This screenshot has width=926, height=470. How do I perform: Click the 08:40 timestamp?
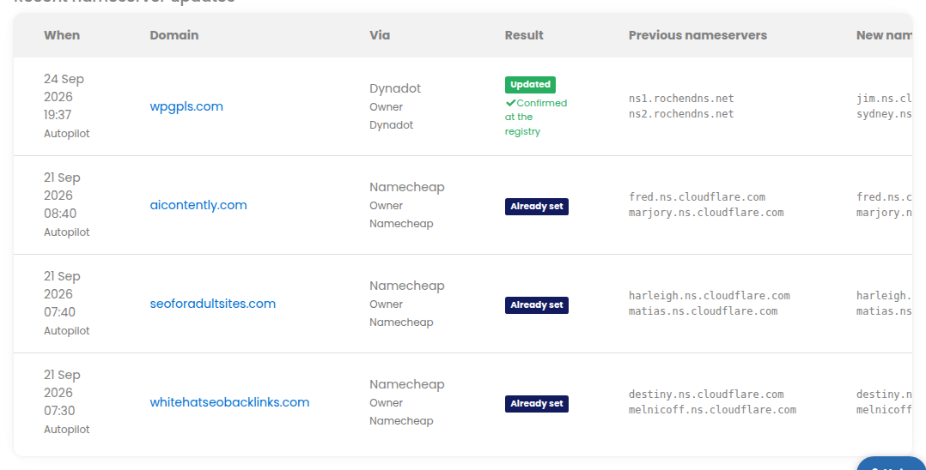(x=59, y=214)
